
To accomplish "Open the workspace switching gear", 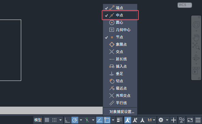I will point(161,120).
